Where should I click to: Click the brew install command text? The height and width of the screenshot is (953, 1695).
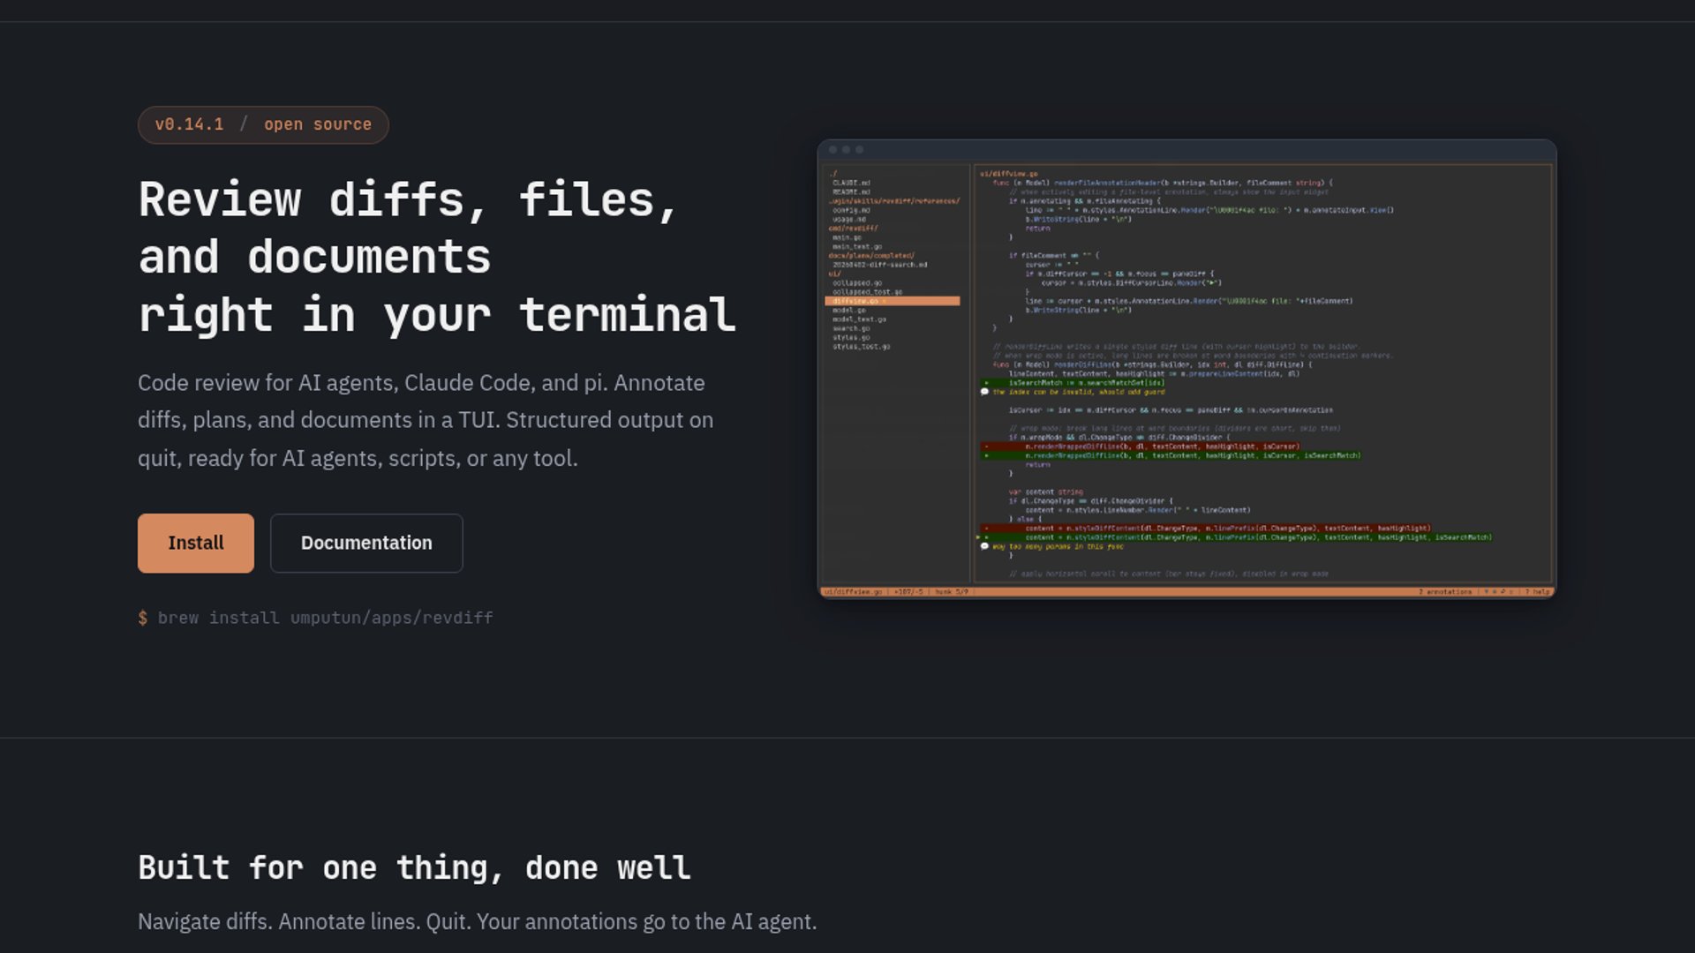point(324,618)
